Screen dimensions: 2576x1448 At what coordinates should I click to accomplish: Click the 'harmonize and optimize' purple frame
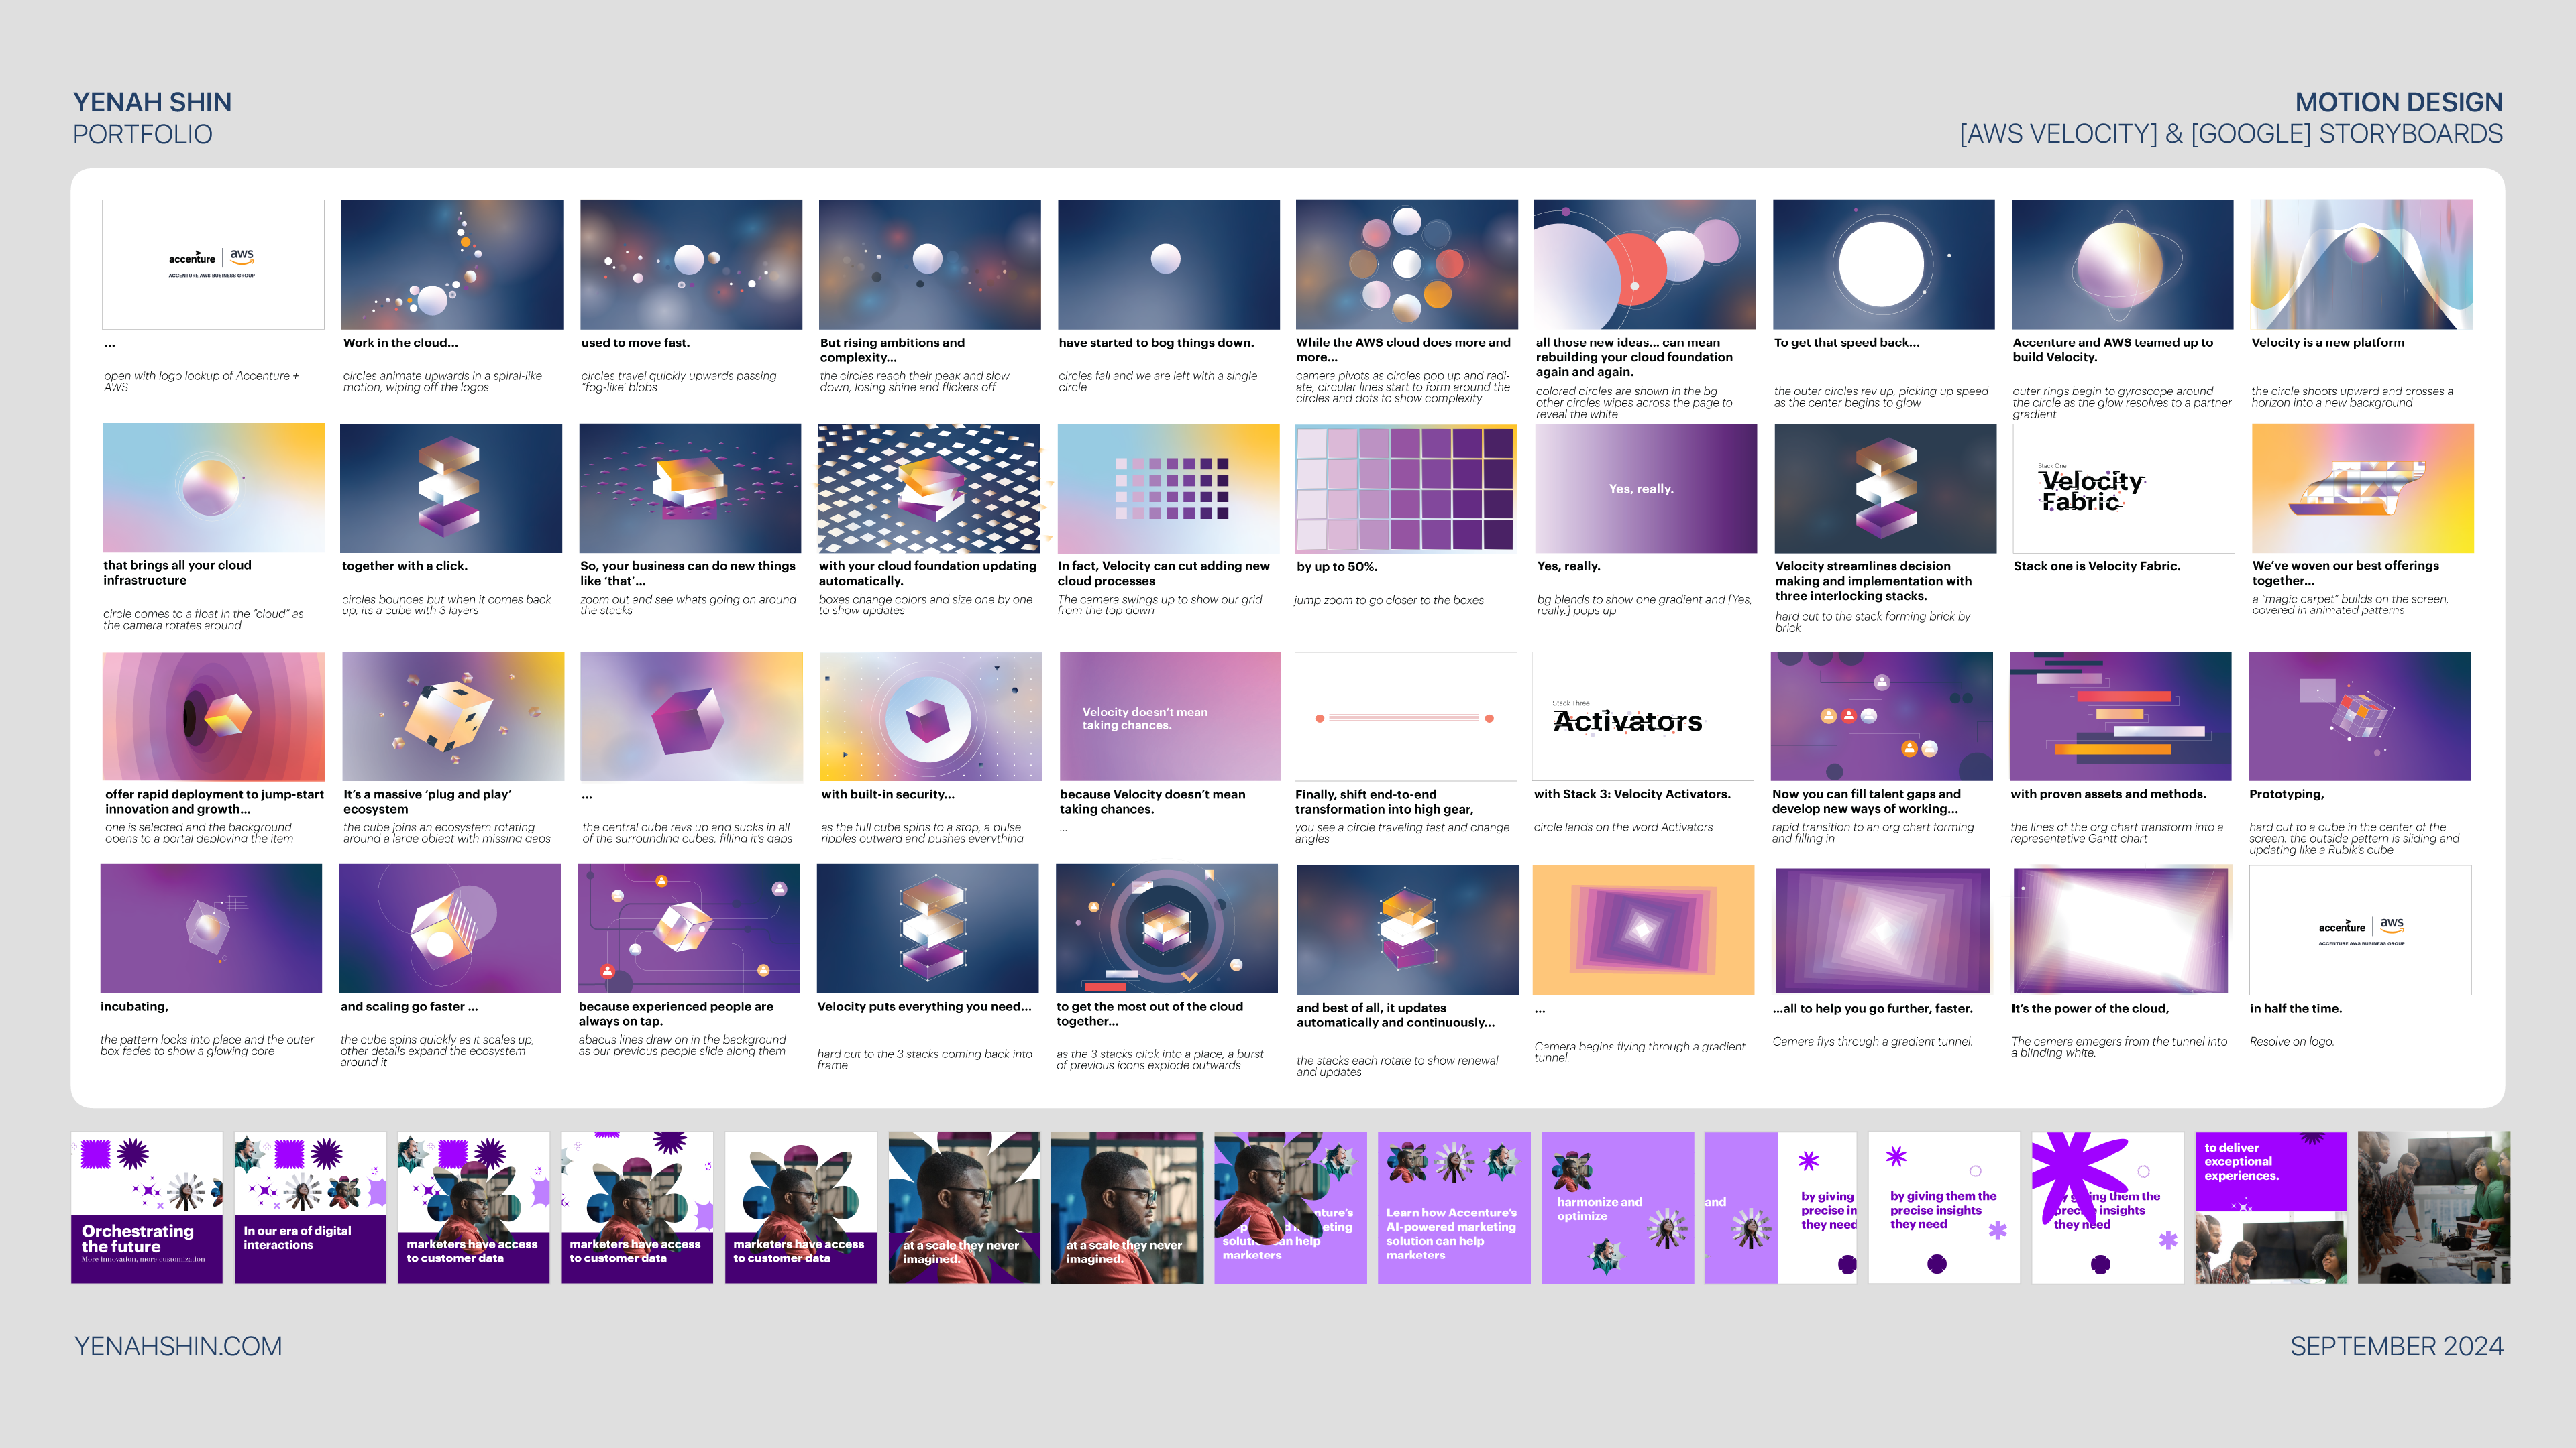pyautogui.click(x=1617, y=1207)
